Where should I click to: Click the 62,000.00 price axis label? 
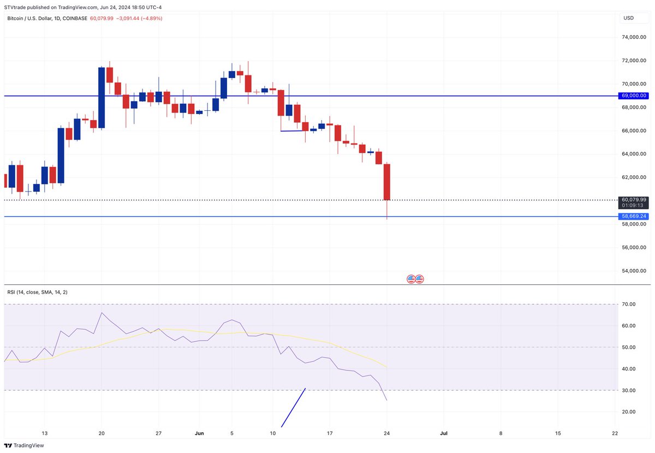pos(634,177)
